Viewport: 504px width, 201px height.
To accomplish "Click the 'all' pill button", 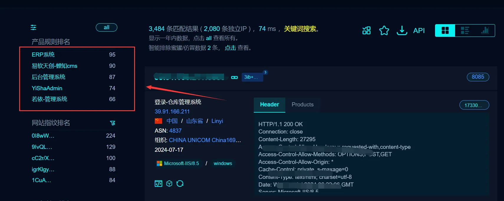I will (106, 27).
